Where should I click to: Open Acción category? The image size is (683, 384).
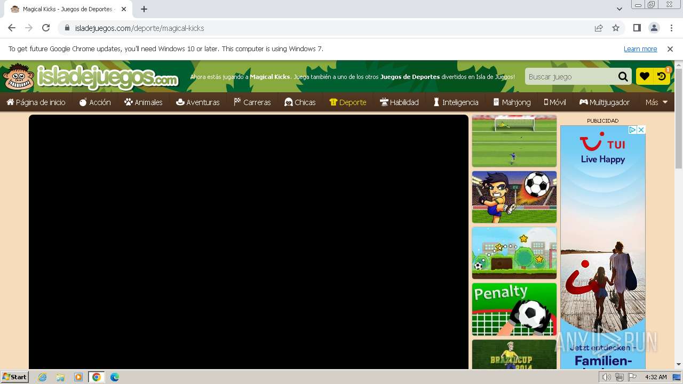[95, 102]
